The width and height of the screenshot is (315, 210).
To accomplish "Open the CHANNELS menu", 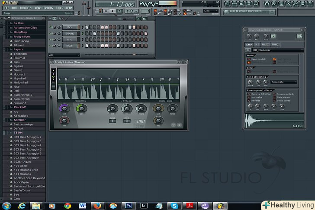I will (26, 8).
